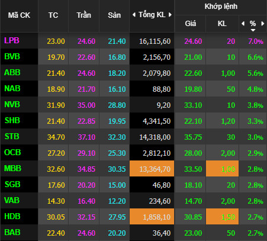The image size is (267, 241).
Task: Click the Trần column header
Action: [x=84, y=15]
